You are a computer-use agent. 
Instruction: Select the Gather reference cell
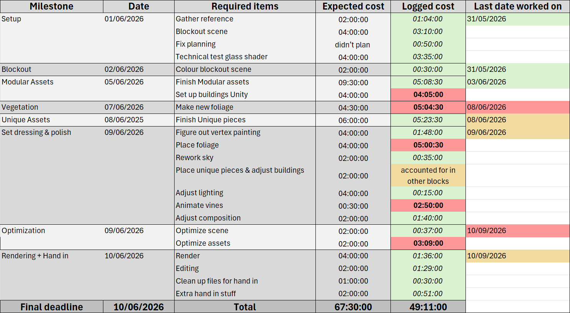(245, 19)
